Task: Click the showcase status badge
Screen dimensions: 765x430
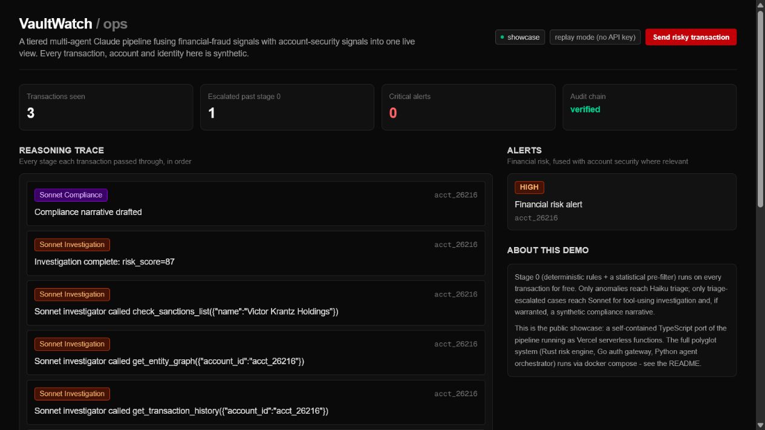Action: click(520, 37)
